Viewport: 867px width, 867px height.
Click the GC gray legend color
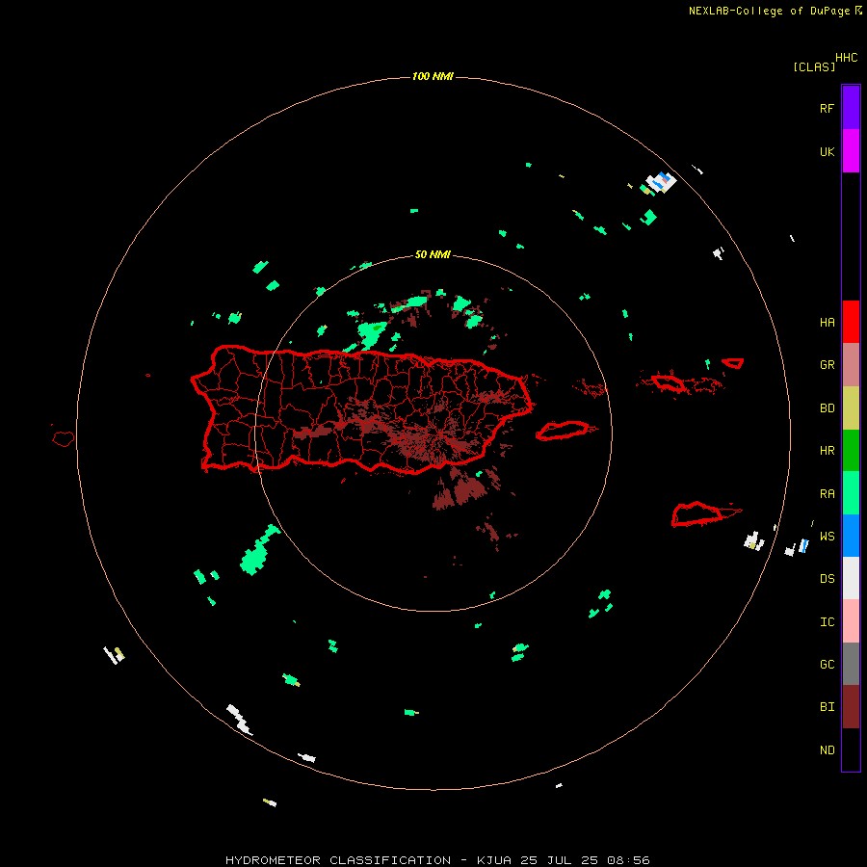click(851, 664)
